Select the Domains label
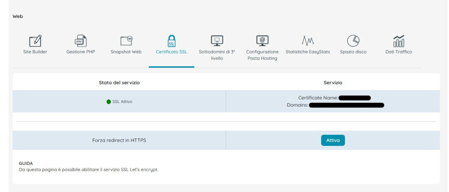 tap(297, 105)
